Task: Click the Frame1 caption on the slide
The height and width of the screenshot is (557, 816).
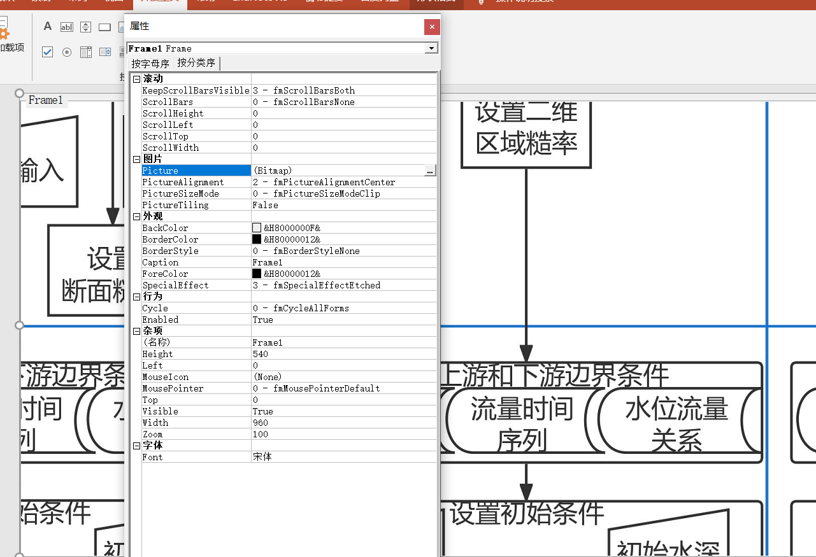Action: click(x=45, y=100)
